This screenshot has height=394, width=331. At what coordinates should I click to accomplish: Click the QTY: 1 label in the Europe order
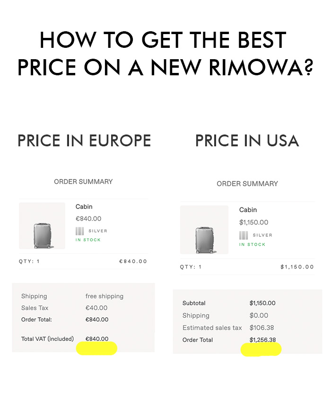[29, 261]
